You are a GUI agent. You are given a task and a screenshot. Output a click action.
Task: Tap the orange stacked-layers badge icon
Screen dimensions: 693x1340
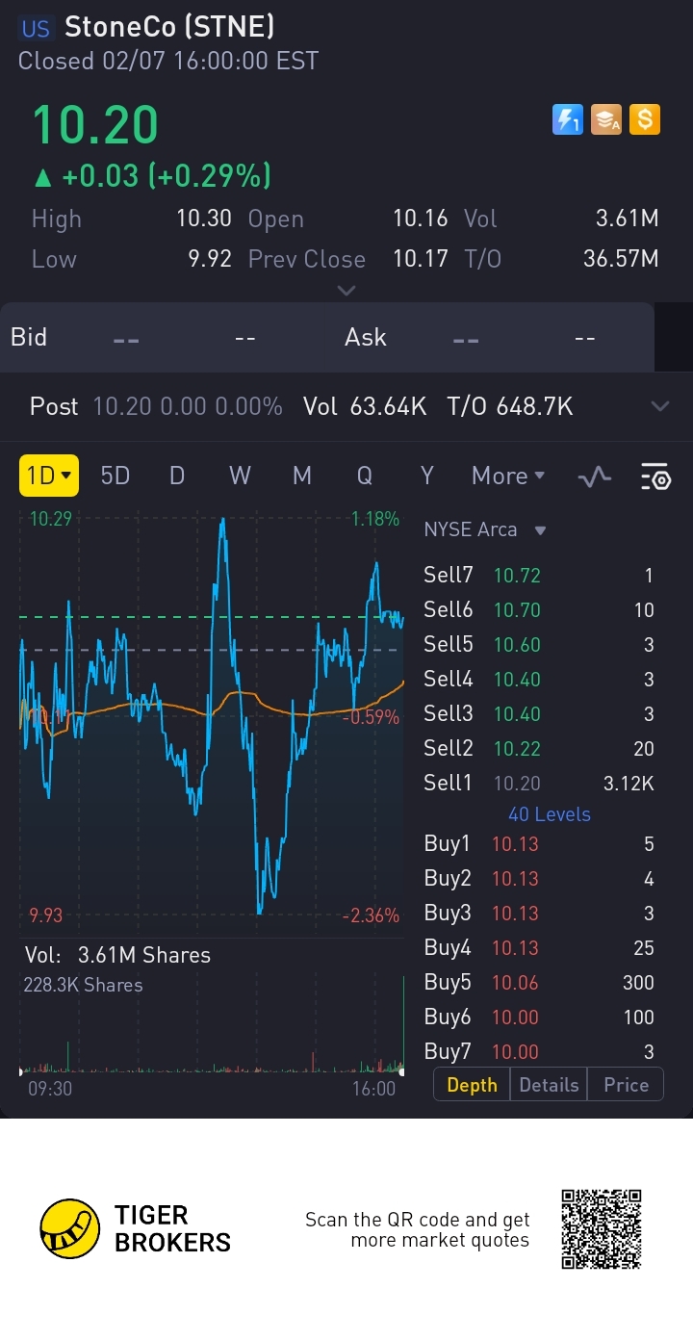[606, 119]
